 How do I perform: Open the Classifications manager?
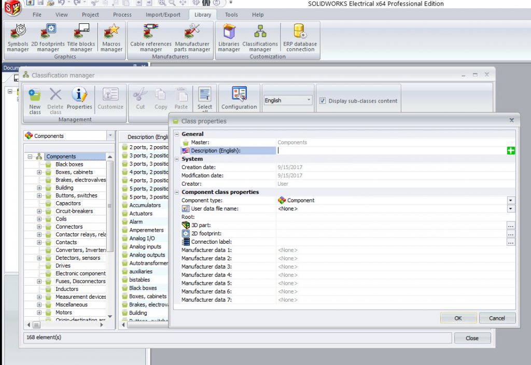pos(260,37)
